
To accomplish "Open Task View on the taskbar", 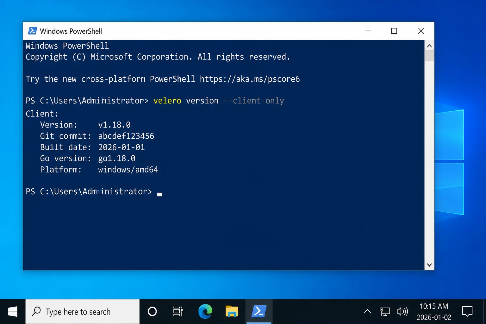I will (x=178, y=312).
